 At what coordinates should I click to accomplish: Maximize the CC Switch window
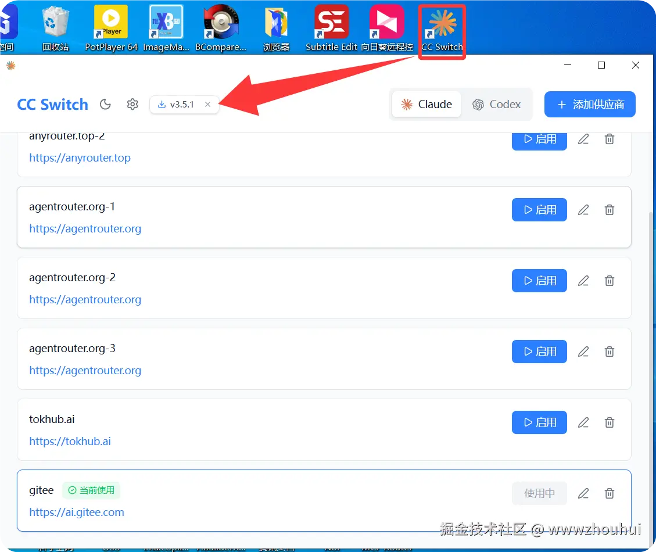601,65
